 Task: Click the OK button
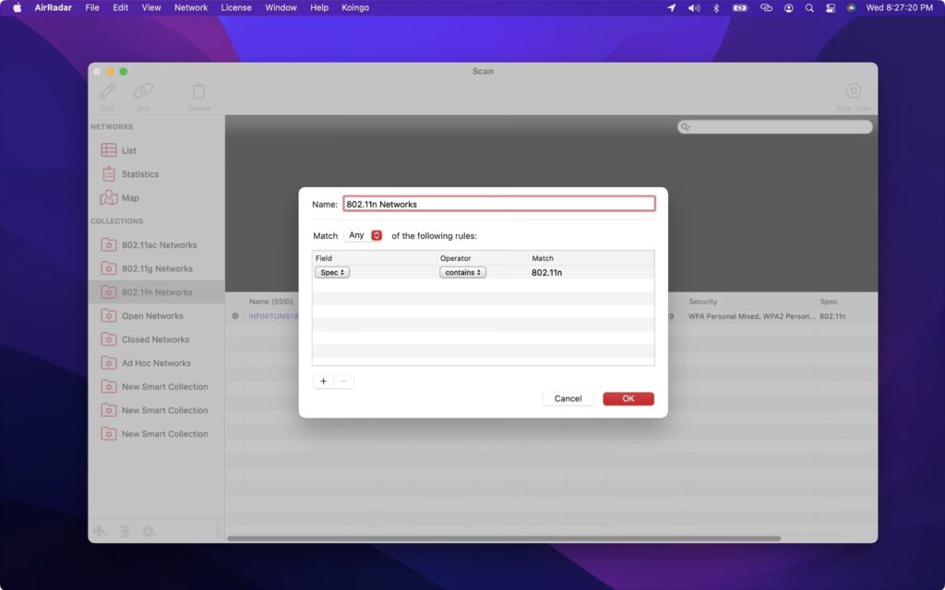point(628,398)
